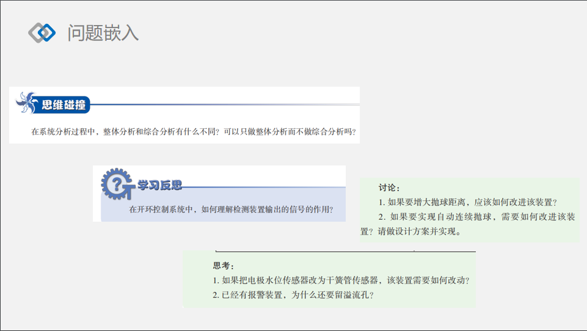Image resolution: width=587 pixels, height=331 pixels.
Task: Select the 思考： heading
Action: point(224,266)
